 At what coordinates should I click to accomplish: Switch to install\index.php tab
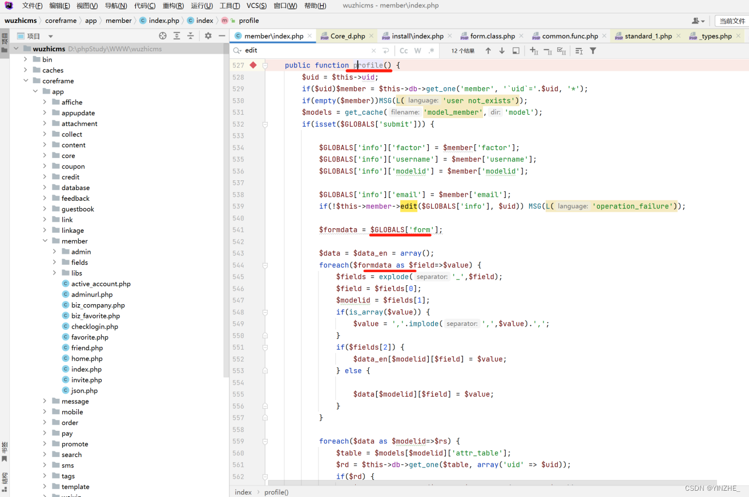point(417,36)
